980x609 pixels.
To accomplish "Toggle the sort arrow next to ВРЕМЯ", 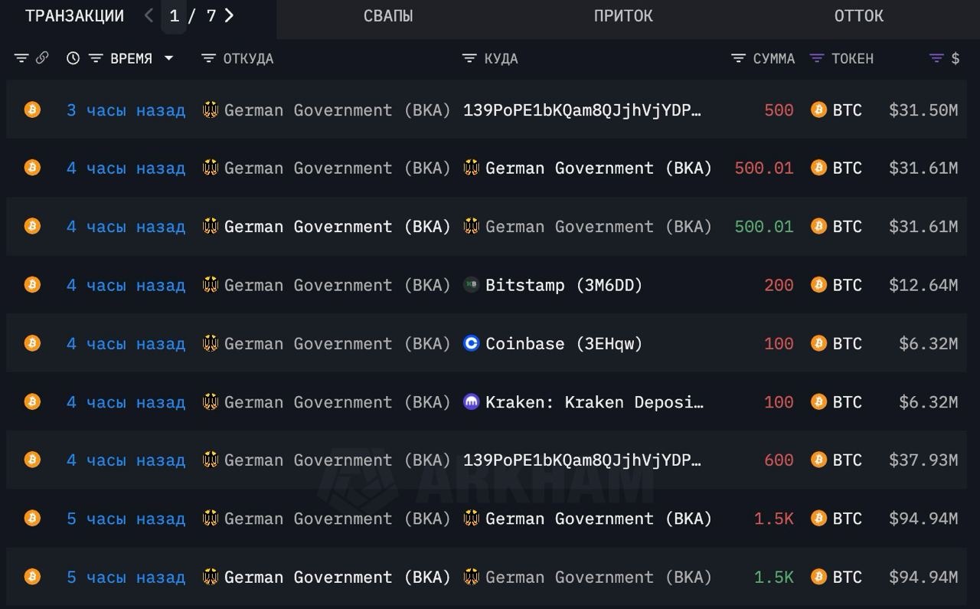I will (169, 58).
